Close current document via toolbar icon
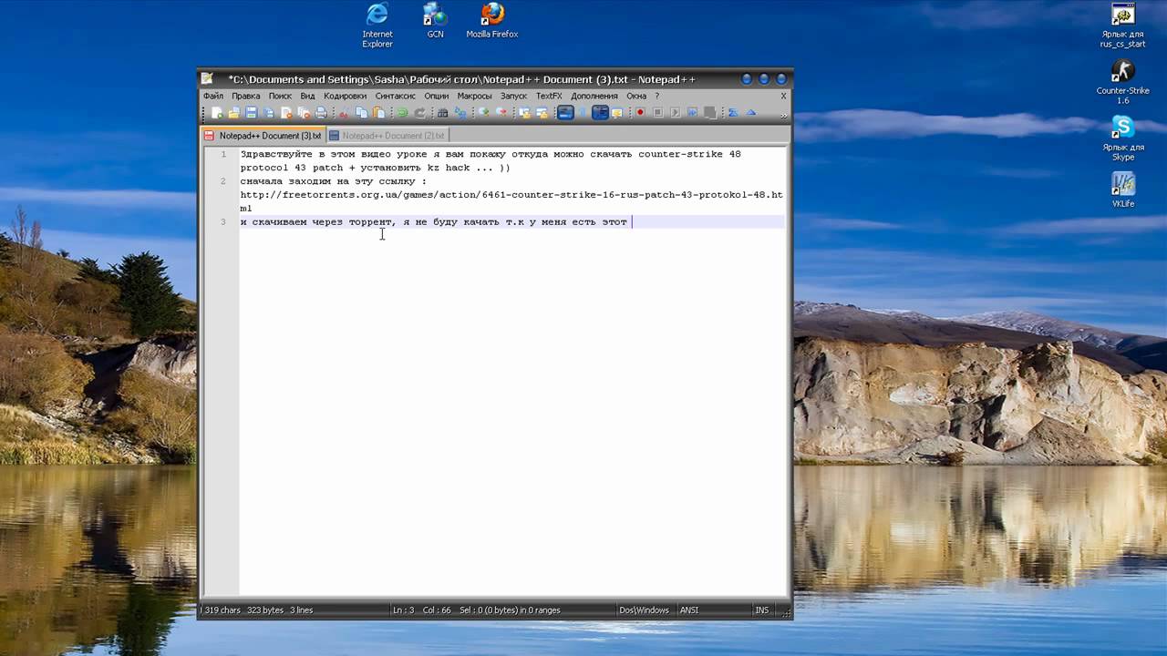 click(x=286, y=113)
